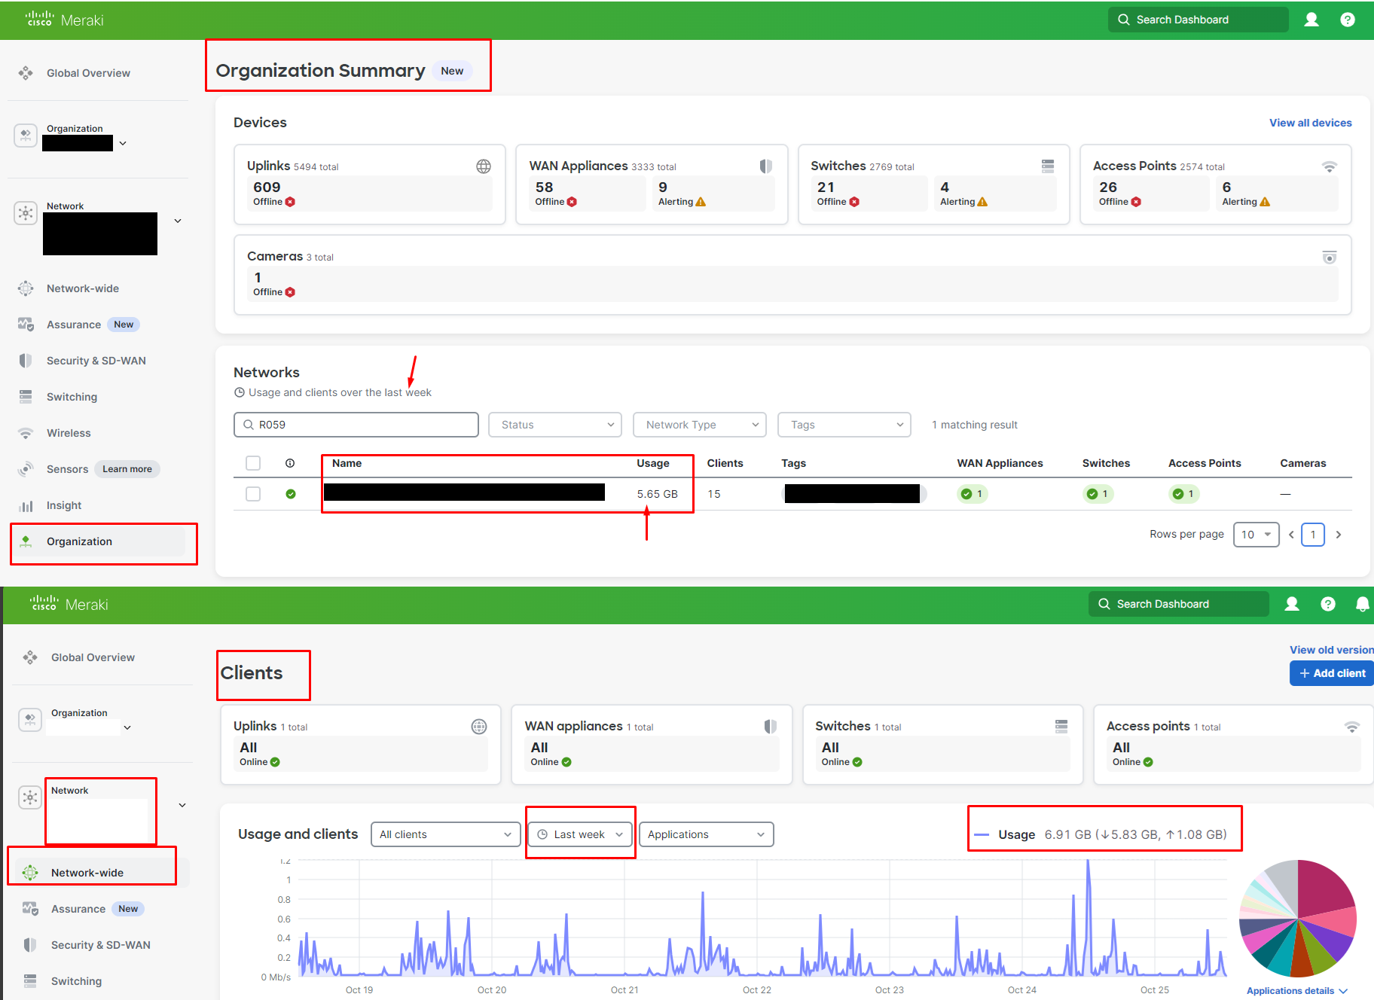Click the Sensors icon in the sidebar
This screenshot has height=1000, width=1374.
[x=26, y=468]
